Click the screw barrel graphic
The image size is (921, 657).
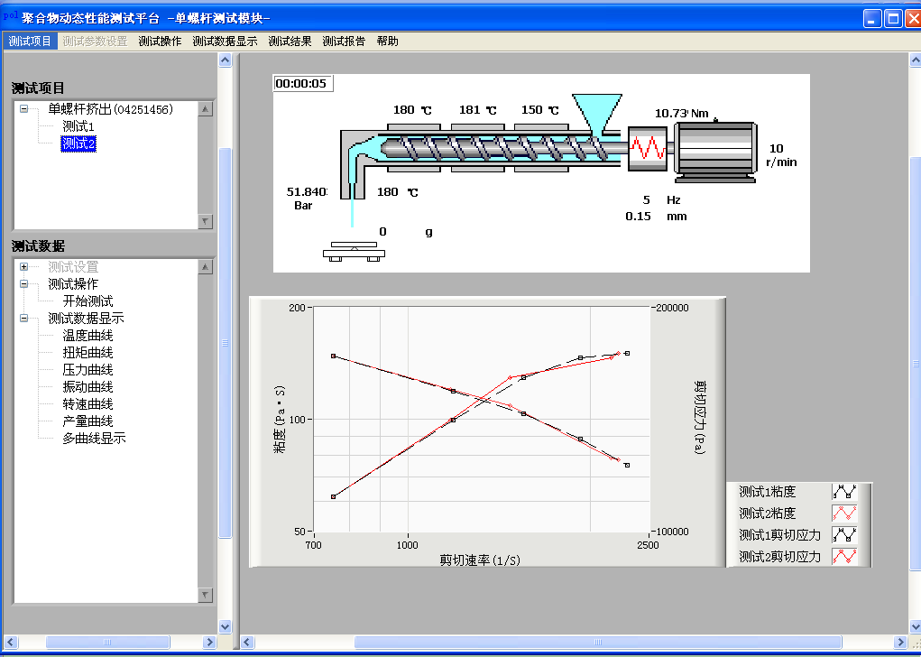tap(487, 147)
